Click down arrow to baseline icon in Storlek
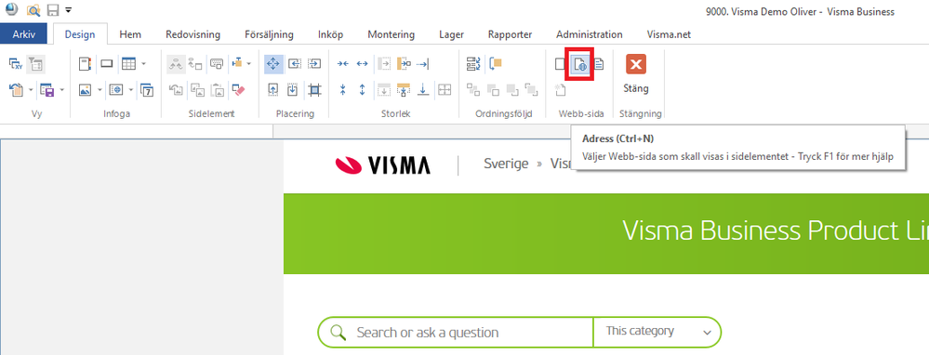 click(423, 90)
